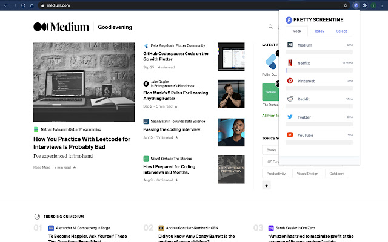
Task: Click the Reddit icon in screentime list
Action: (x=290, y=99)
